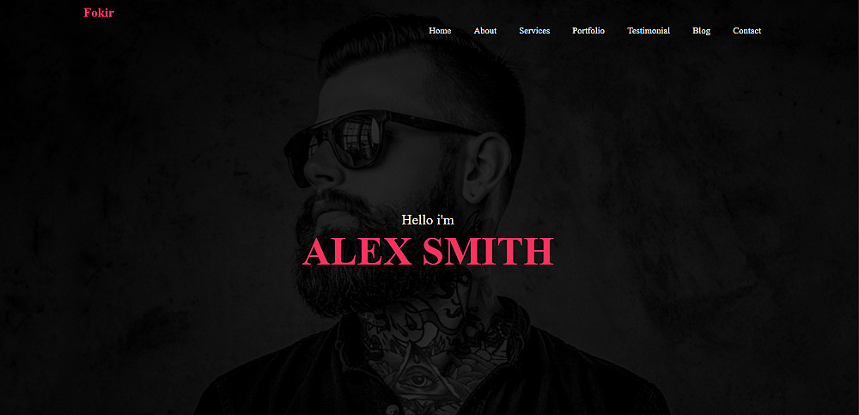The height and width of the screenshot is (415, 859).
Task: Go to the About section
Action: [484, 31]
